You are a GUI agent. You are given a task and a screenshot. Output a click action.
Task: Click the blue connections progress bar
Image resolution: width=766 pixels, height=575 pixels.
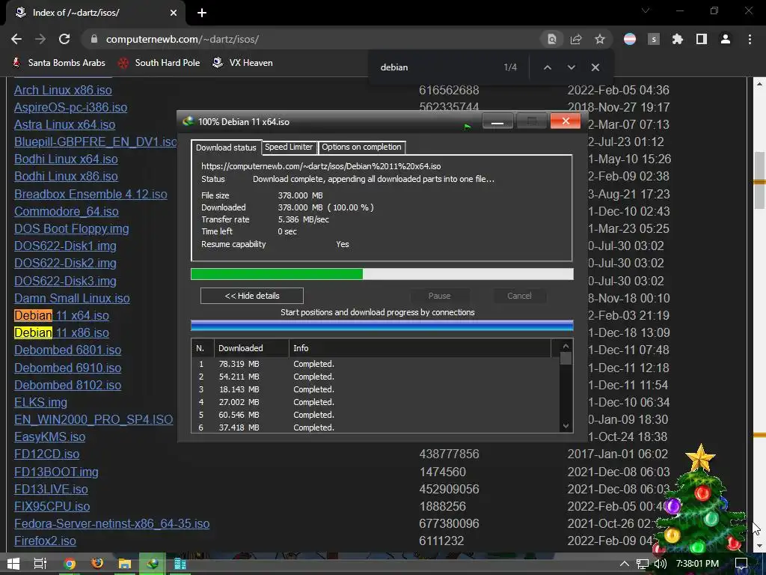[x=382, y=326]
